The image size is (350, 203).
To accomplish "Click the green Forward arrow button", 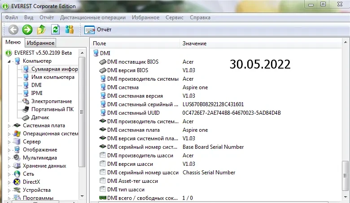I will point(27,30).
